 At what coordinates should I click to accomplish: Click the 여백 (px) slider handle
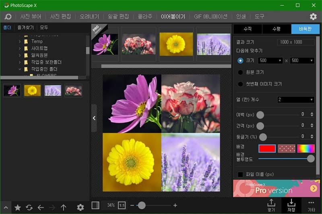tap(260, 115)
